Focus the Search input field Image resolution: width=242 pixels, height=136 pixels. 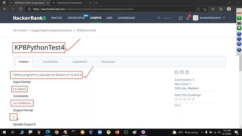click(167, 18)
